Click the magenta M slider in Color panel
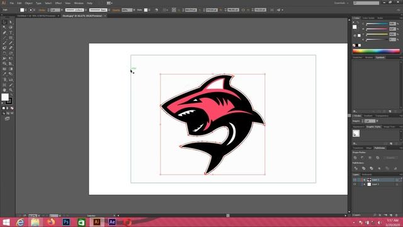 pyautogui.click(x=377, y=29)
